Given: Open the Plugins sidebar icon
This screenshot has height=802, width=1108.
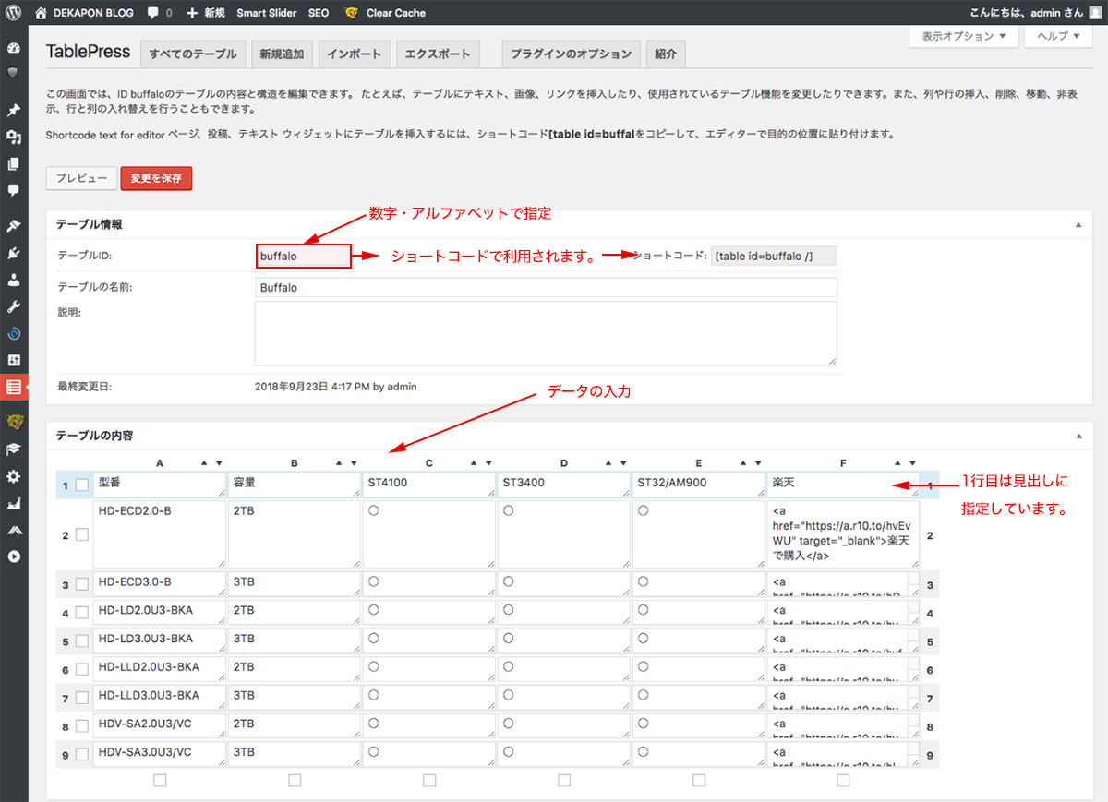Looking at the screenshot, I should (14, 253).
